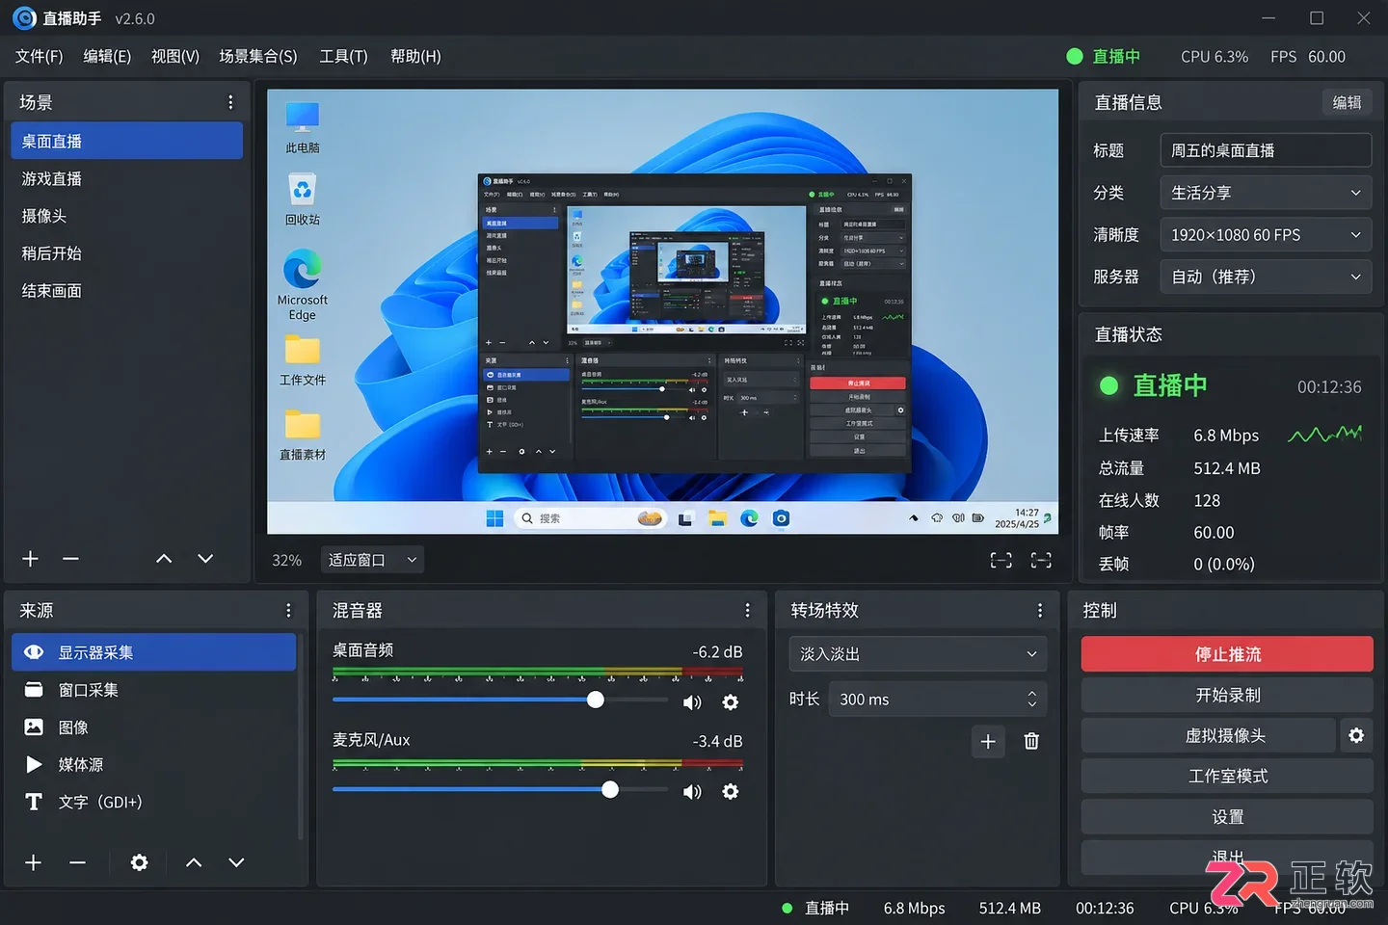1388x925 pixels.
Task: Open the 混音器 panel three-dot menu
Action: (x=747, y=611)
